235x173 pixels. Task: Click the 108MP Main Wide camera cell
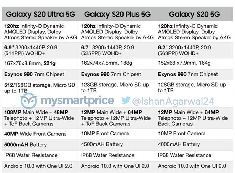tap(41, 118)
